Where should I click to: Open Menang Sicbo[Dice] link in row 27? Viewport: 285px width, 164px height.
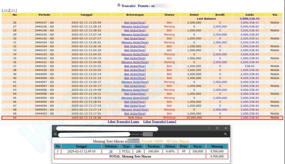point(135,27)
